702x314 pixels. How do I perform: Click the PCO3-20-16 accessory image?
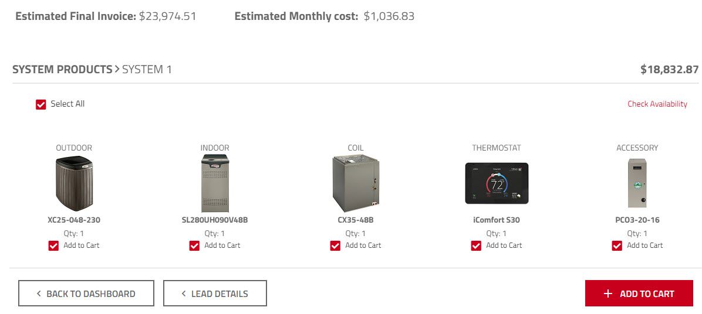(x=637, y=183)
